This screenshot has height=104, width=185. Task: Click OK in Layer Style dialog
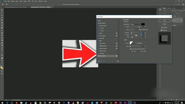(164, 21)
